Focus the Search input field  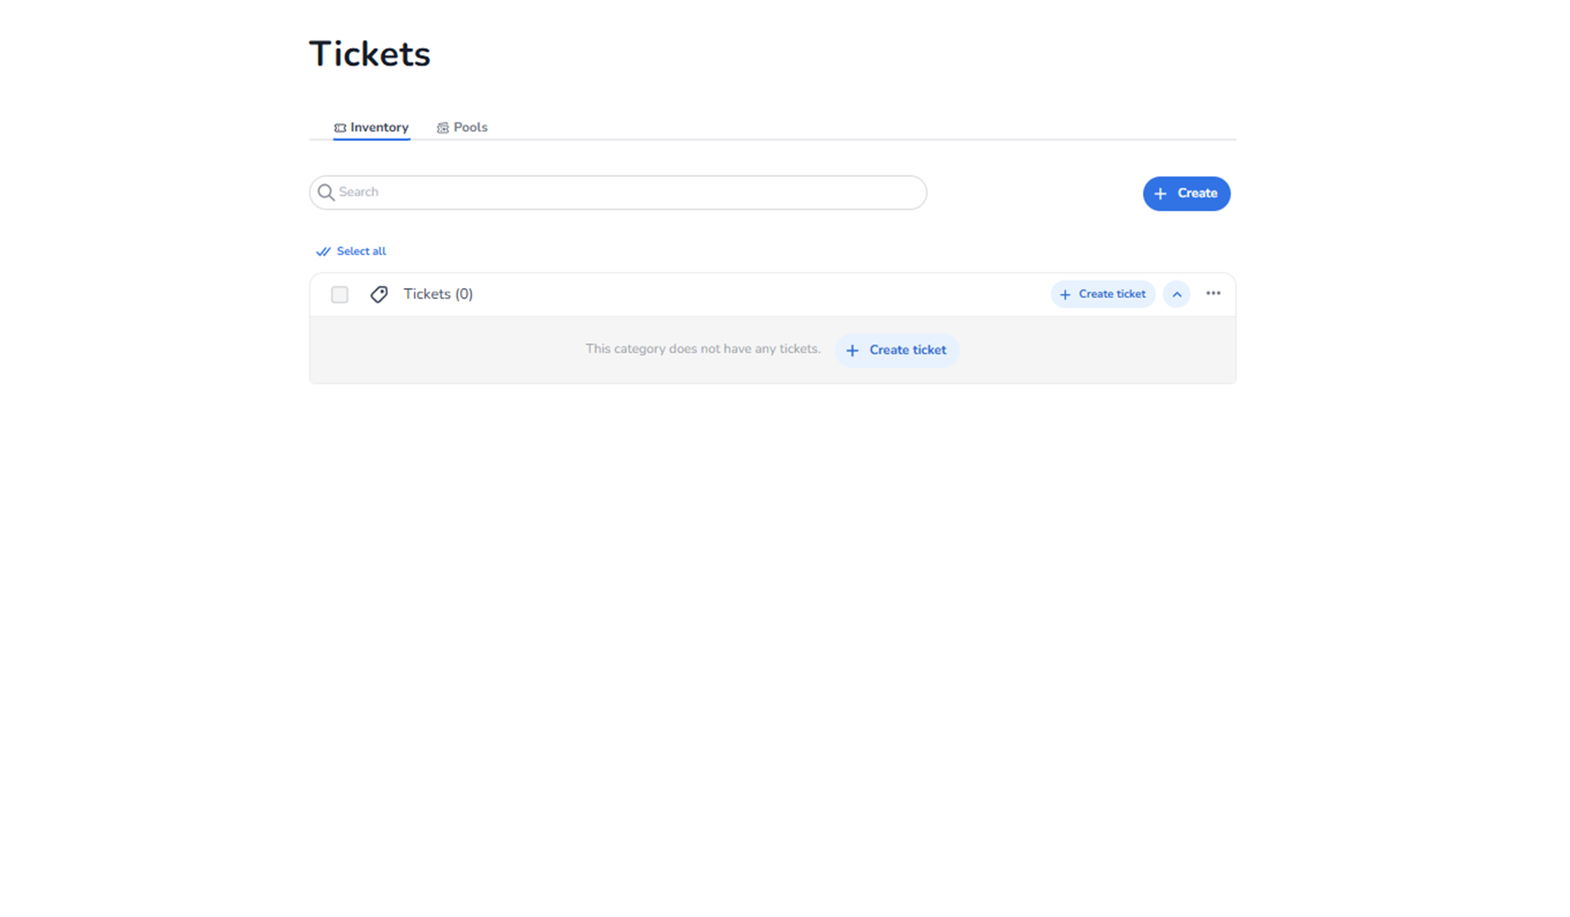coord(629,192)
